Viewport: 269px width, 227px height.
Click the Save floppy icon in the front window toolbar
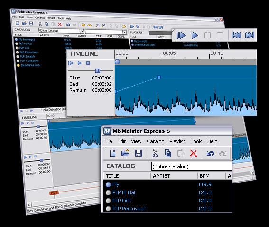[139, 153]
